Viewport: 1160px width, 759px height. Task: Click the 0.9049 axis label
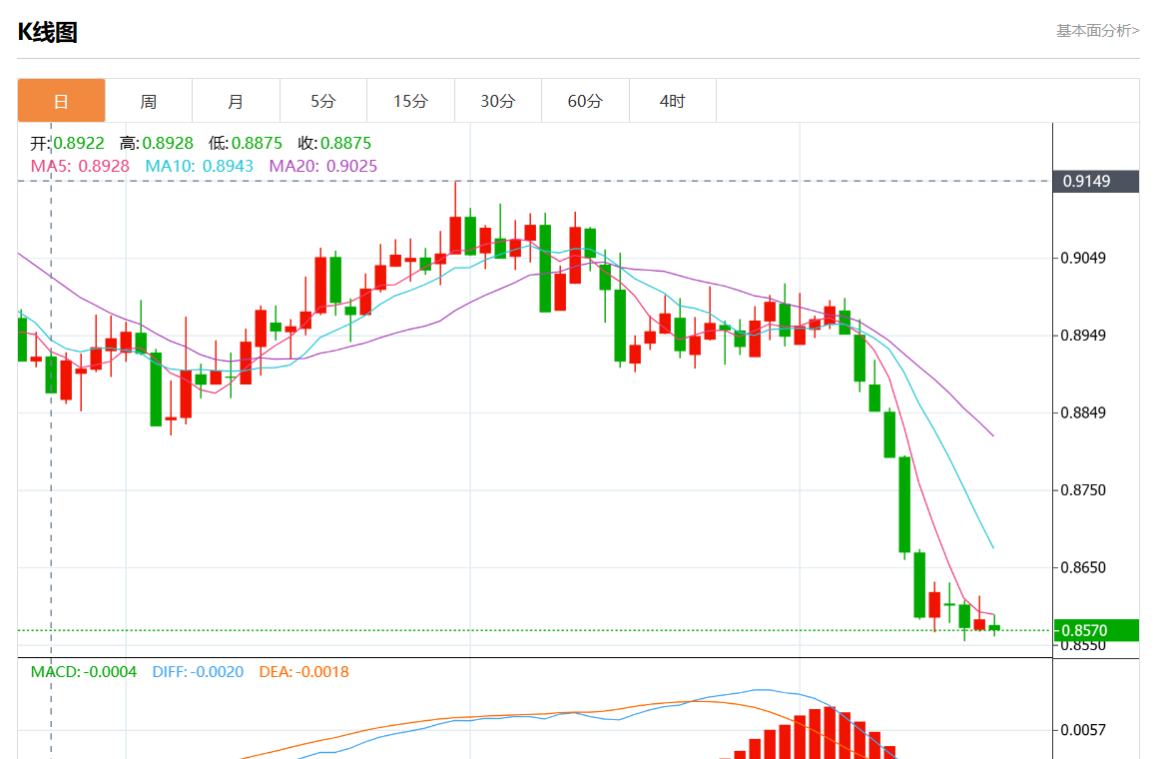[x=1084, y=259]
